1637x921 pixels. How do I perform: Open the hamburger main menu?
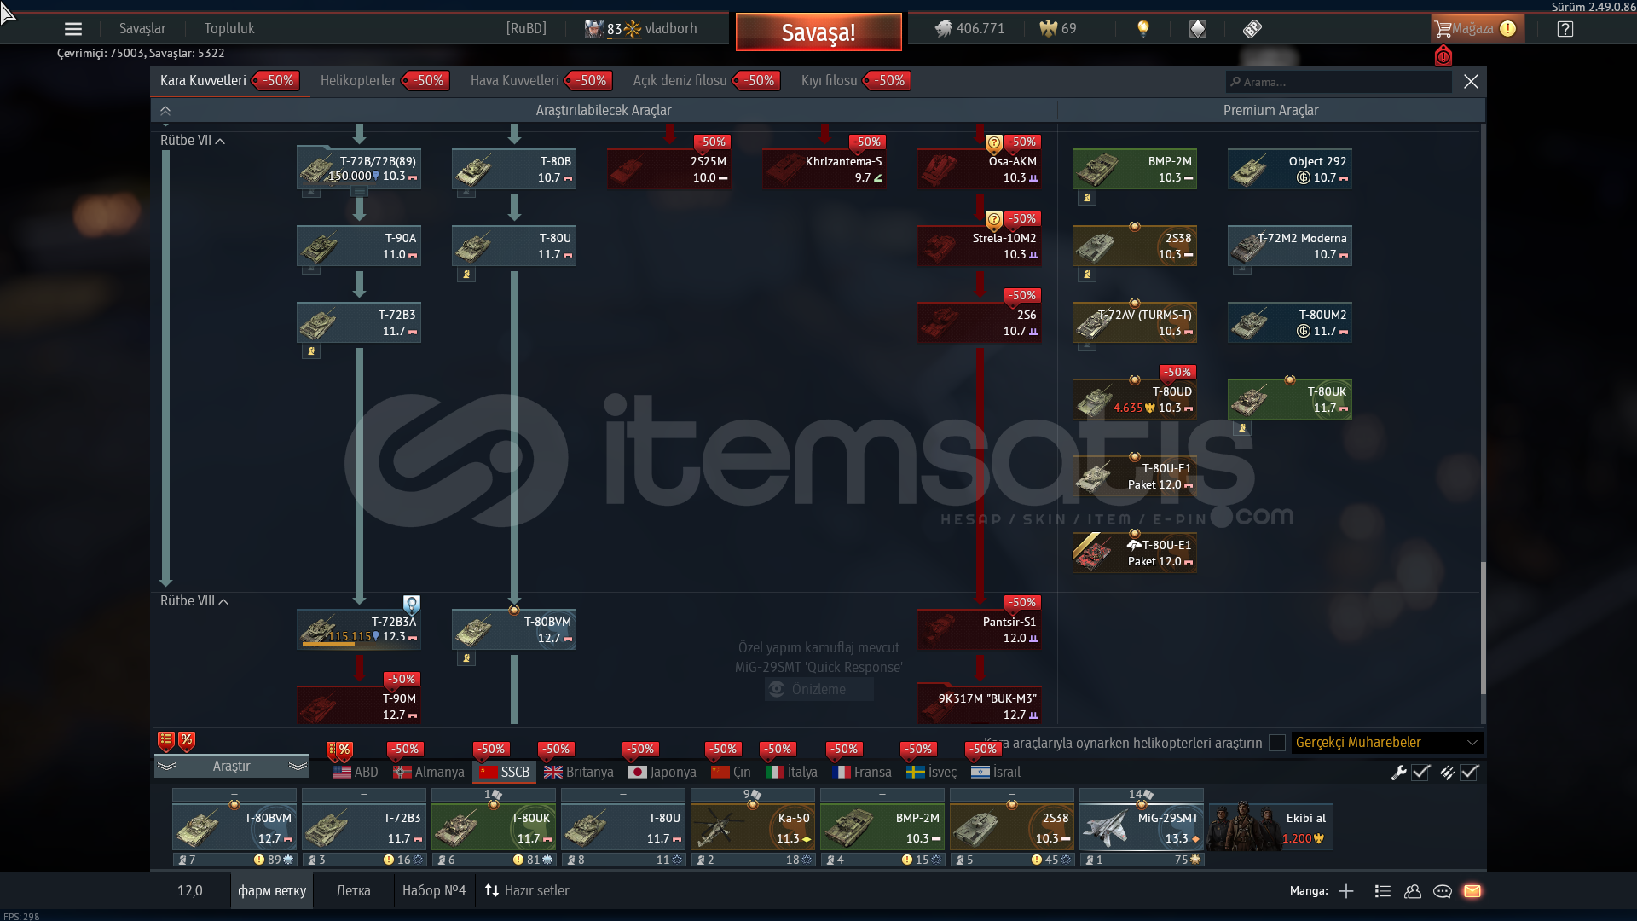(x=73, y=29)
